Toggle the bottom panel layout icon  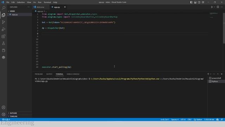click(195, 2)
